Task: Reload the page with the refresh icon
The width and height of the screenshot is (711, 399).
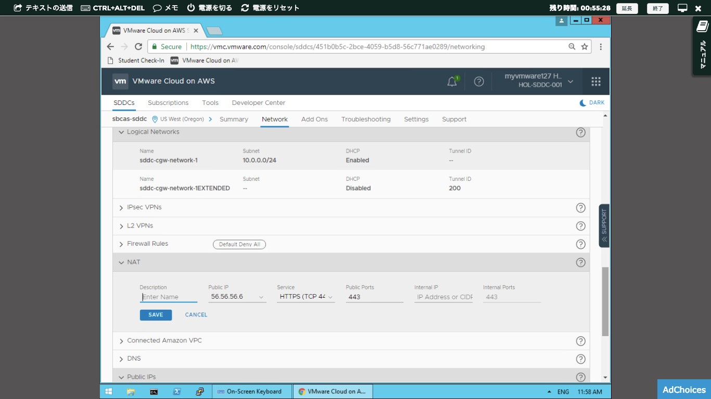Action: [x=138, y=47]
